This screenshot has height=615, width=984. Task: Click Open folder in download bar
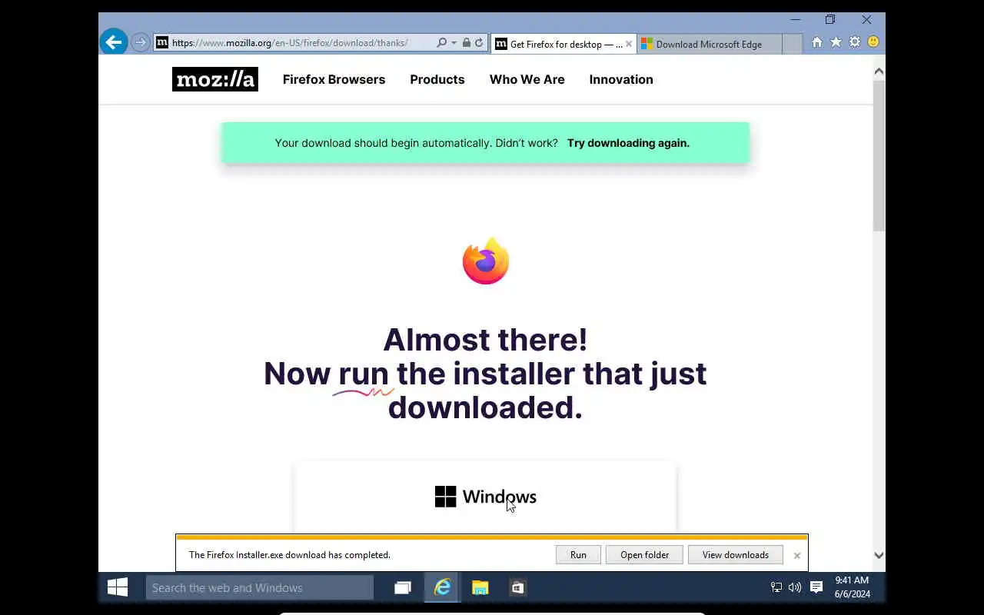point(644,555)
